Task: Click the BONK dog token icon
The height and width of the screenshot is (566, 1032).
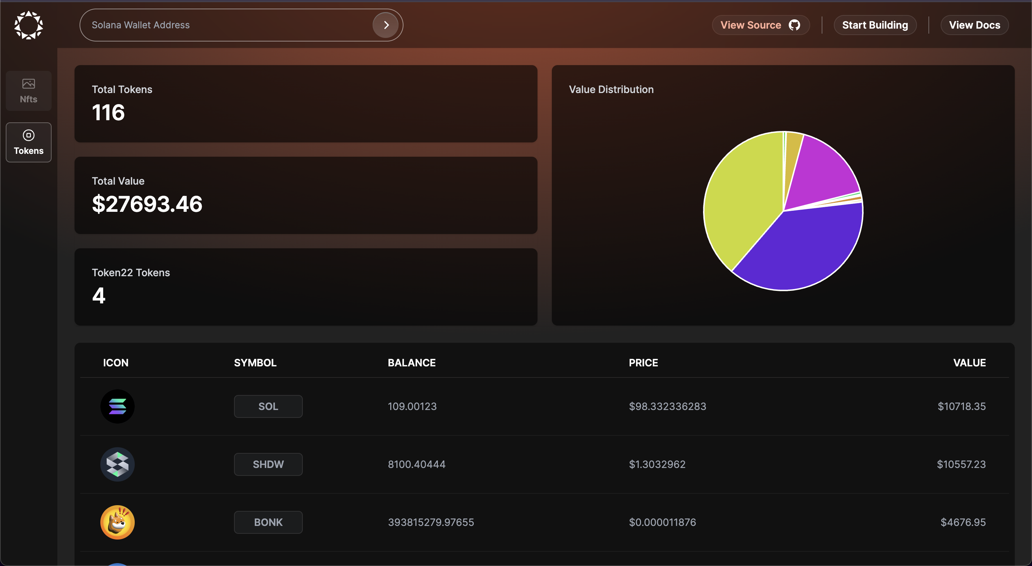Action: click(x=118, y=522)
